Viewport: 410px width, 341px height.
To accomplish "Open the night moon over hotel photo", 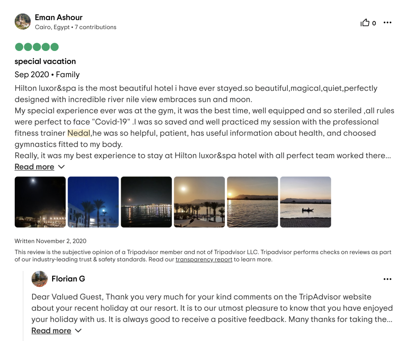I will (x=40, y=202).
